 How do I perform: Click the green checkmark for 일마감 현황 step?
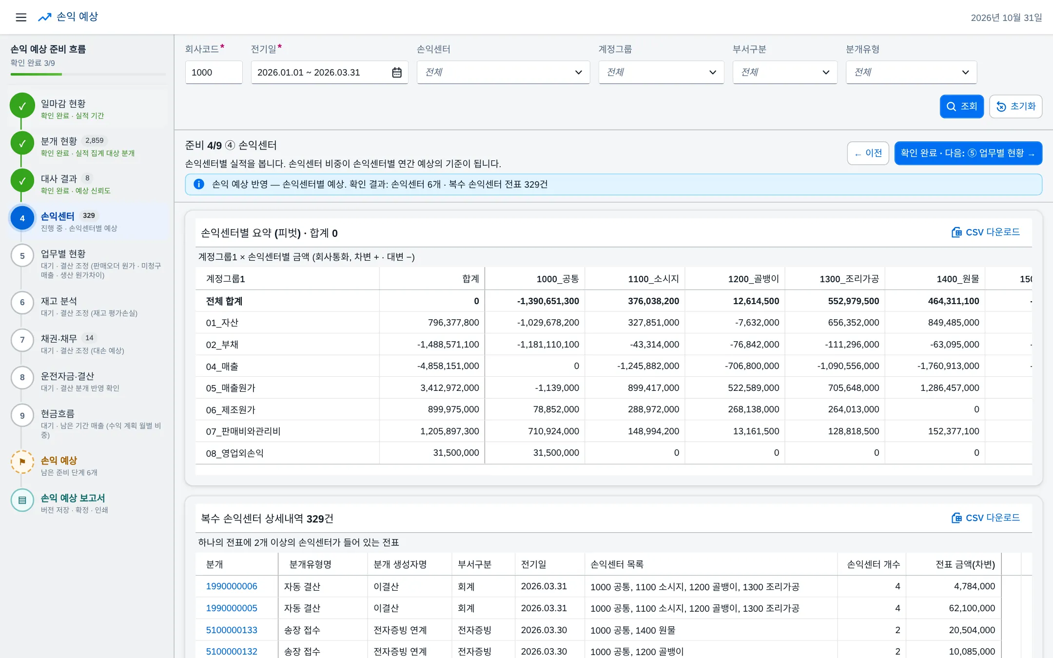[x=22, y=106]
